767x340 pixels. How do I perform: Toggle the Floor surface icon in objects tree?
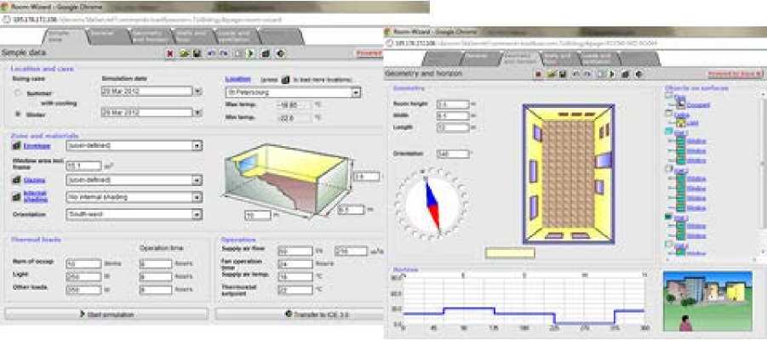[x=669, y=97]
